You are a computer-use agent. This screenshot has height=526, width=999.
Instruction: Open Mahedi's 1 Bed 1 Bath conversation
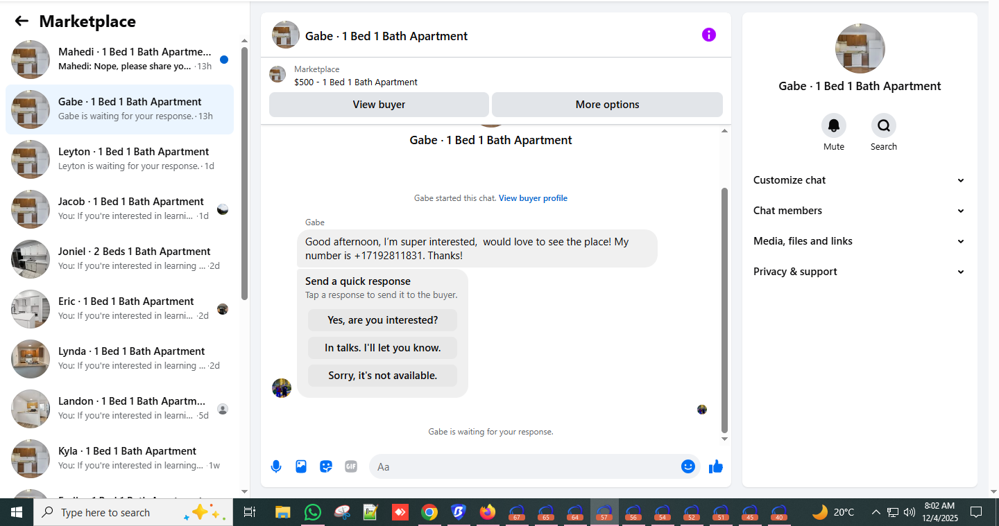119,60
